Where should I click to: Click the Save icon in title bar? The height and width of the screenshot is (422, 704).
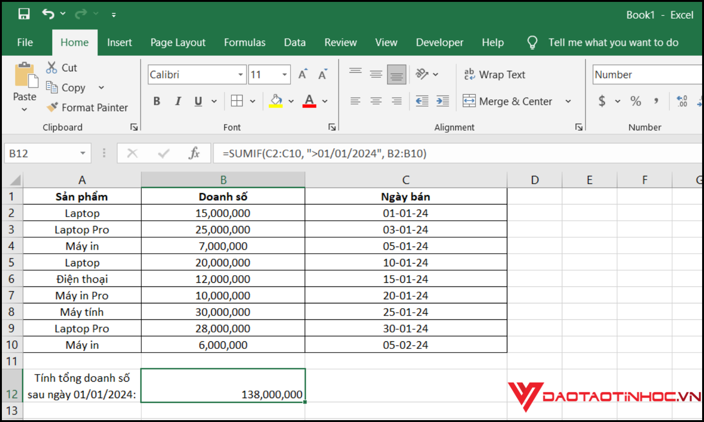[24, 14]
